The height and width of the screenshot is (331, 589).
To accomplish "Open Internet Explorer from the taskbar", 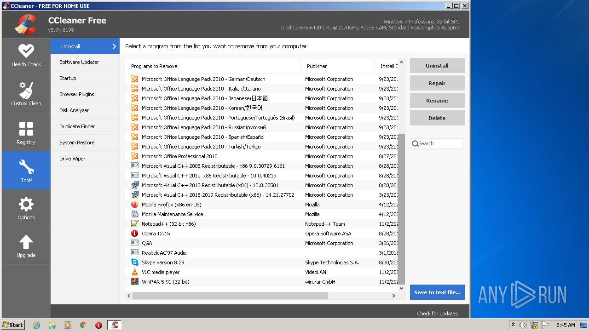I will point(37,325).
